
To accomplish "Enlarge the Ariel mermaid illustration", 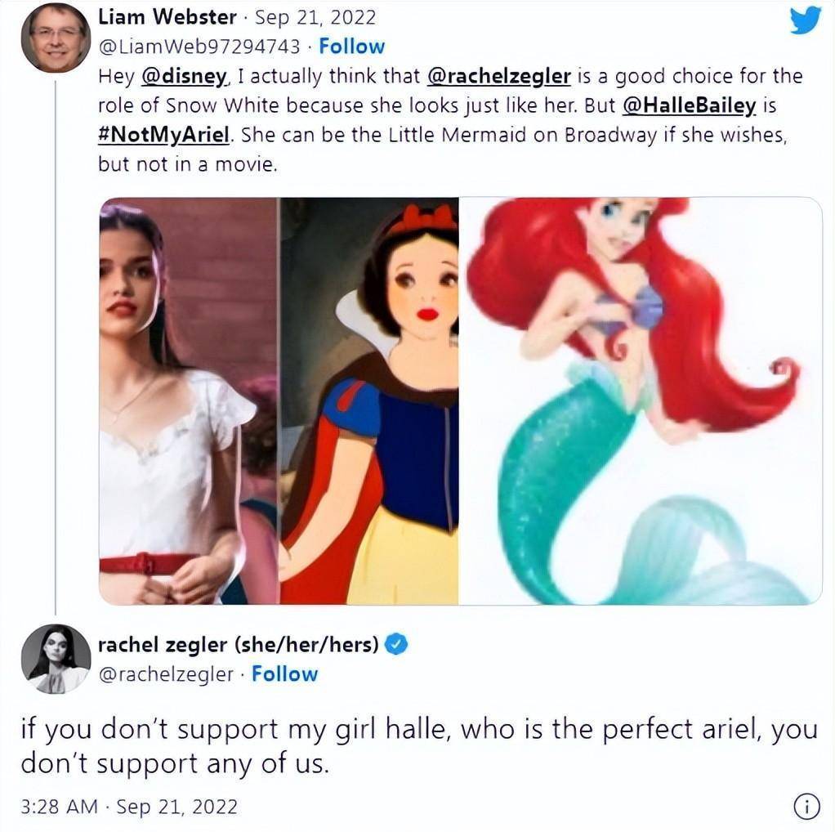I will pyautogui.click(x=641, y=401).
